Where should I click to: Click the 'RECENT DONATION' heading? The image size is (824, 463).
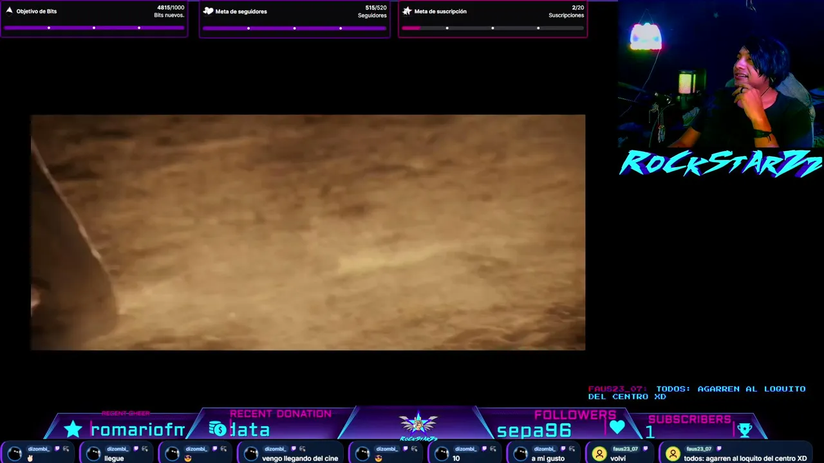click(x=281, y=413)
